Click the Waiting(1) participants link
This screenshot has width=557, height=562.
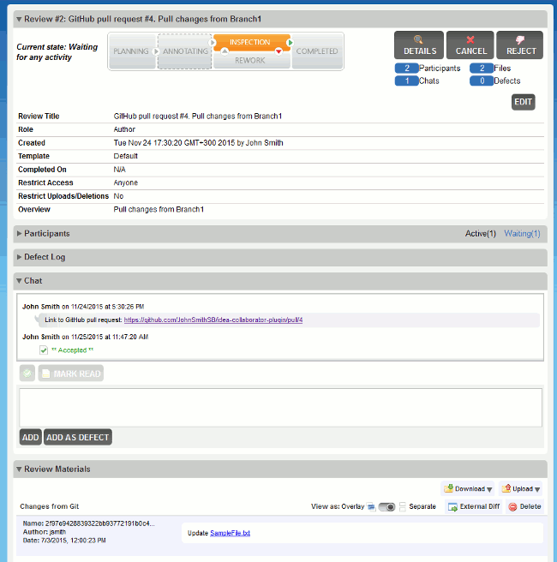522,234
